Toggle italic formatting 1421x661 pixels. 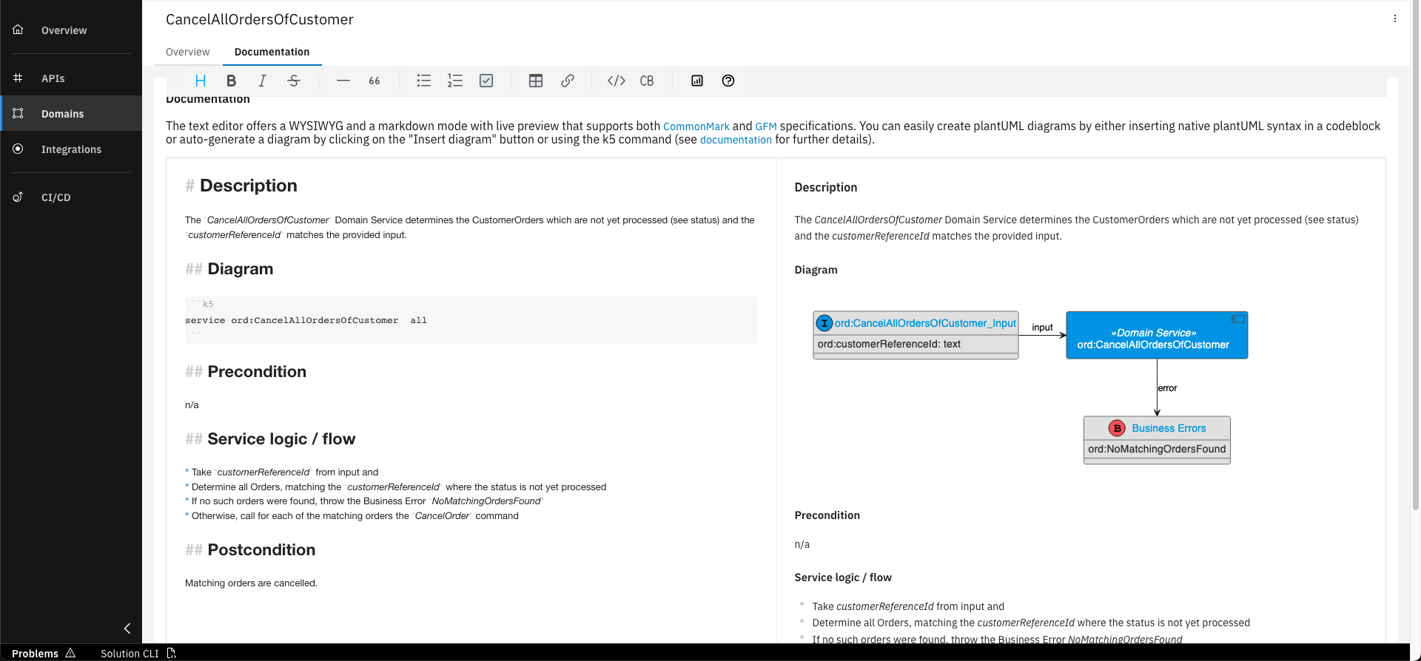(262, 81)
